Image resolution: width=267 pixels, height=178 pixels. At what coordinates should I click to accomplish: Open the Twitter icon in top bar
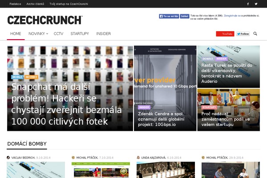pyautogui.click(x=256, y=4)
